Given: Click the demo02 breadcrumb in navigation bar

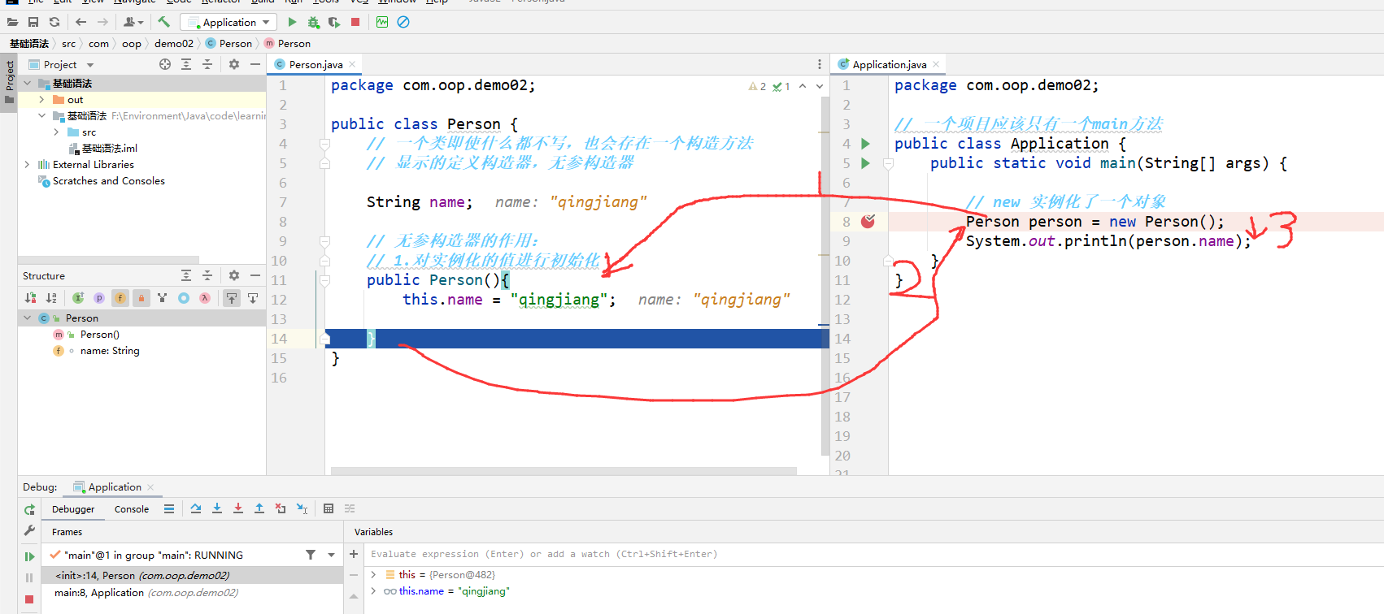Looking at the screenshot, I should click(x=174, y=43).
